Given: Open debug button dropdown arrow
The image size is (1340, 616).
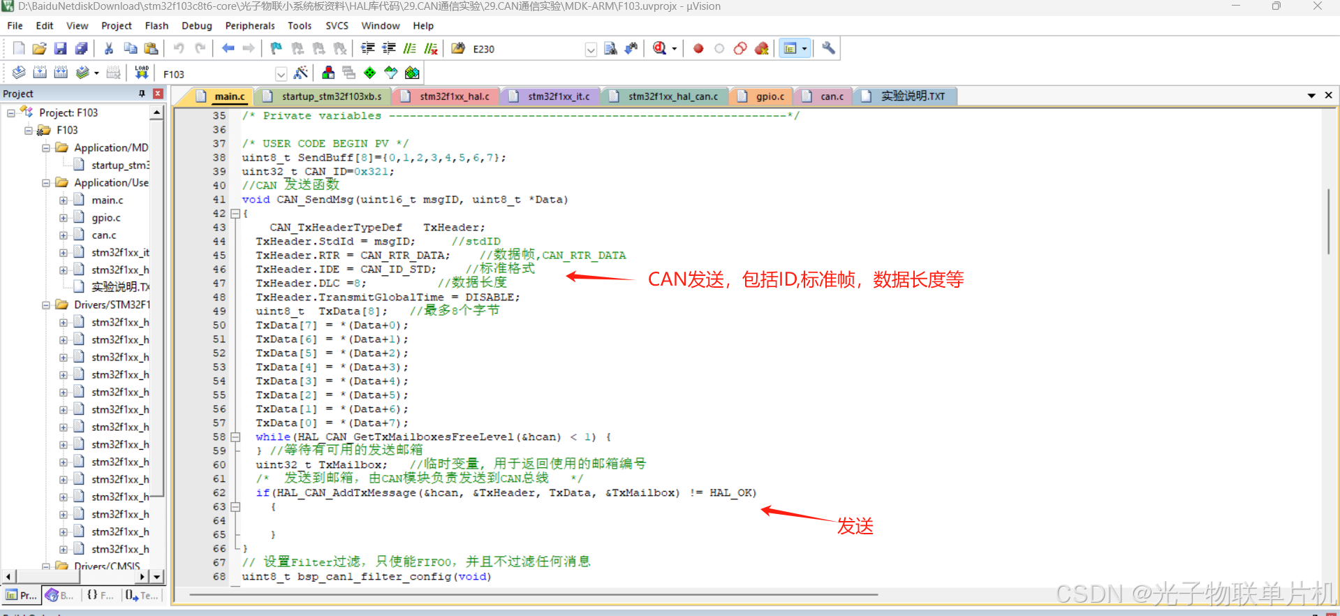Looking at the screenshot, I should click(674, 49).
